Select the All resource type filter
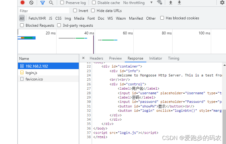Viewport: 226px width, 144px height. click(x=22, y=18)
